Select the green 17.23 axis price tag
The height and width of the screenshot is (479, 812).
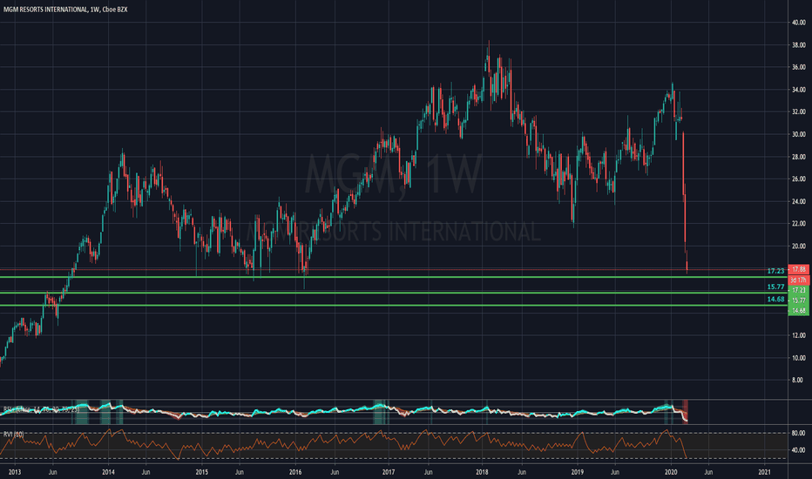click(799, 290)
